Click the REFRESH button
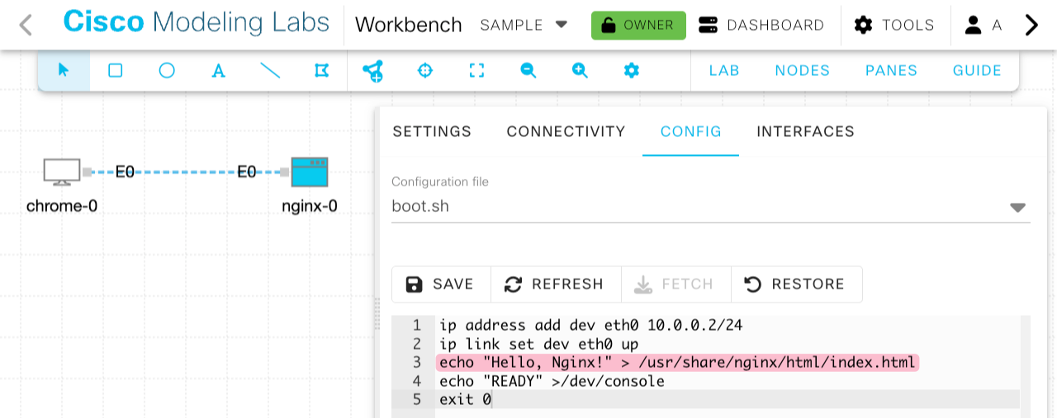The width and height of the screenshot is (1057, 418). click(x=556, y=284)
